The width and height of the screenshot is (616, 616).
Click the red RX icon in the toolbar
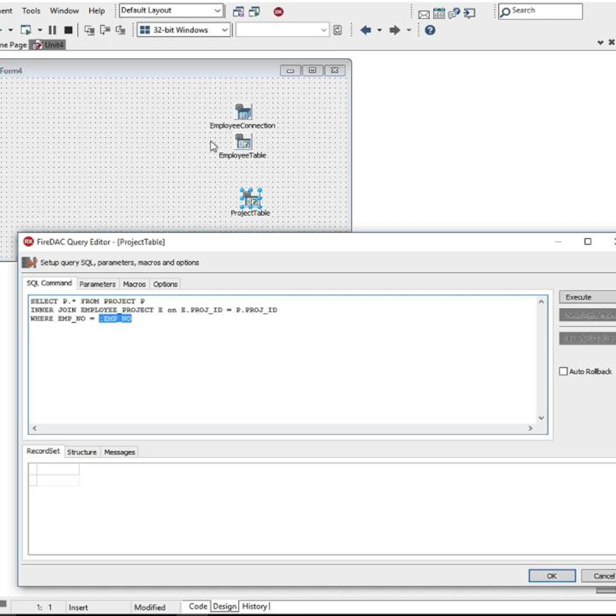pos(279,12)
